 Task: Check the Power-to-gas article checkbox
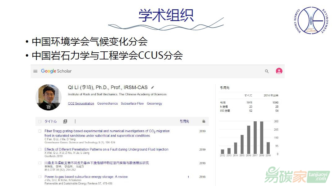(40, 177)
